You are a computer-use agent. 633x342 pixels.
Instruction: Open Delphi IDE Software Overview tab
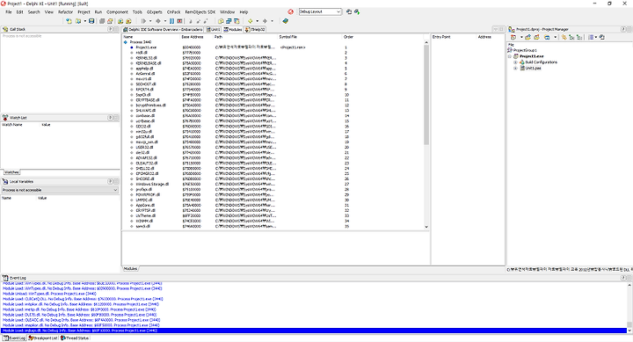(x=164, y=30)
